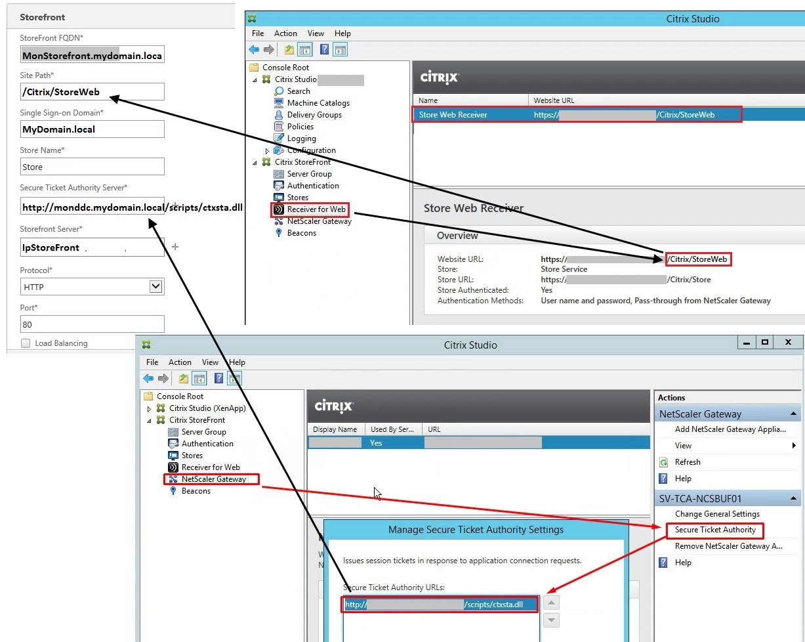Viewport: 805px width, 642px height.
Task: Click Secure Ticket Authority action
Action: pyautogui.click(x=715, y=530)
